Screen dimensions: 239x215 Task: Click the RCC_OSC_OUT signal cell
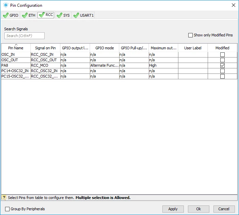click(x=45, y=60)
